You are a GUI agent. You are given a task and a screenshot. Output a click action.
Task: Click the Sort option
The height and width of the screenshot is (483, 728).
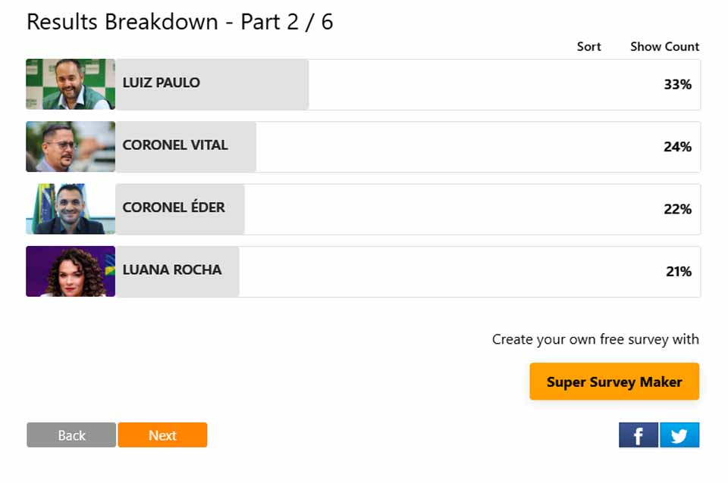(588, 46)
